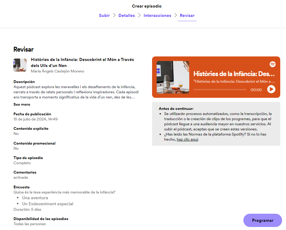Switch to the Interacciones step
This screenshot has height=230, width=286.
[x=157, y=15]
